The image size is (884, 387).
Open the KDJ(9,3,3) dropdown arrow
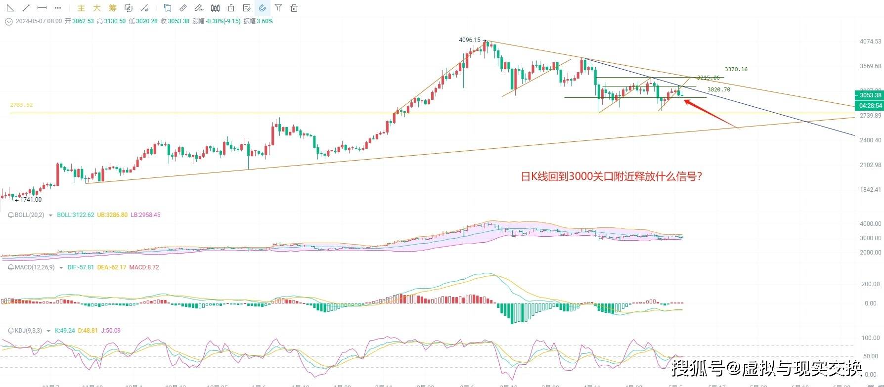point(48,331)
